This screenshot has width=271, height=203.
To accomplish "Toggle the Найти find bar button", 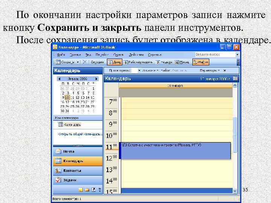I will coord(201,62).
